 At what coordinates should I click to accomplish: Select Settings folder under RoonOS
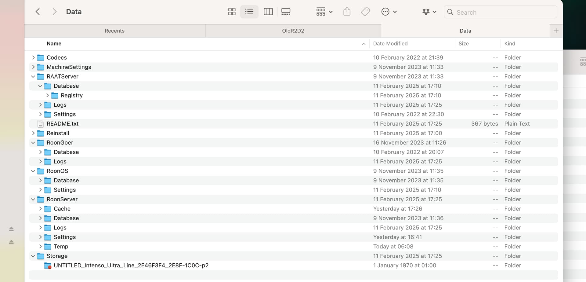pyautogui.click(x=65, y=190)
